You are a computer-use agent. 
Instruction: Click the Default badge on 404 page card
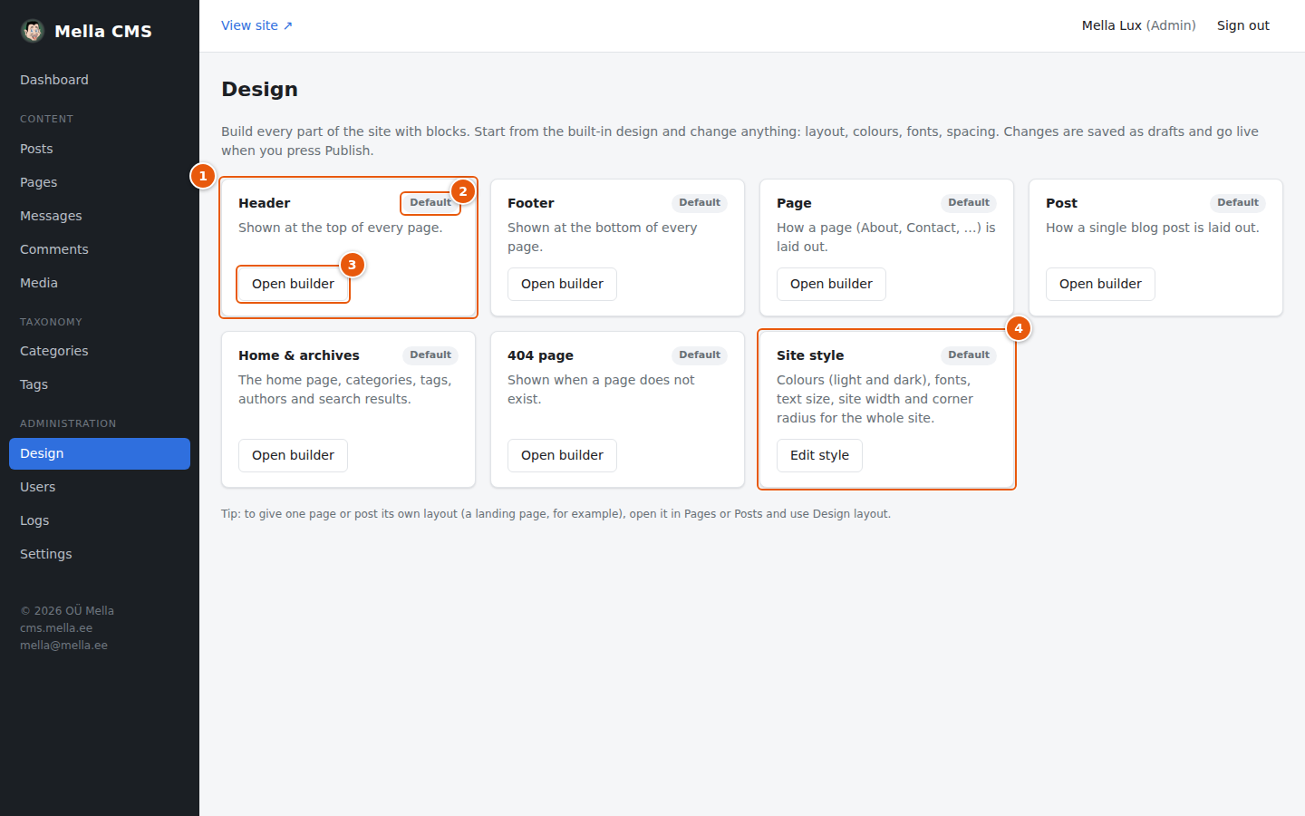[x=700, y=355]
